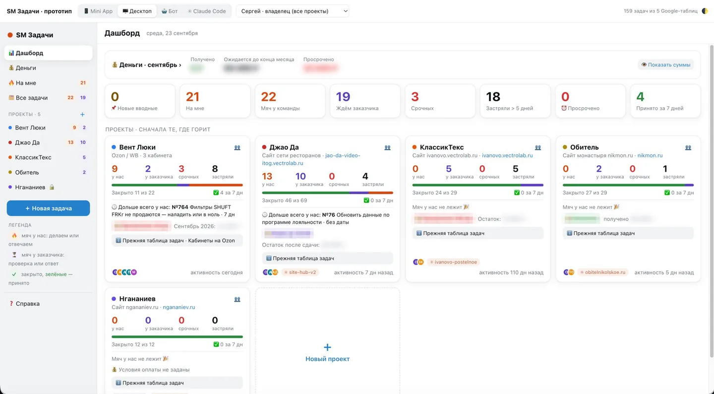Open team members icon on Обитель card
The image size is (714, 394).
688,147
